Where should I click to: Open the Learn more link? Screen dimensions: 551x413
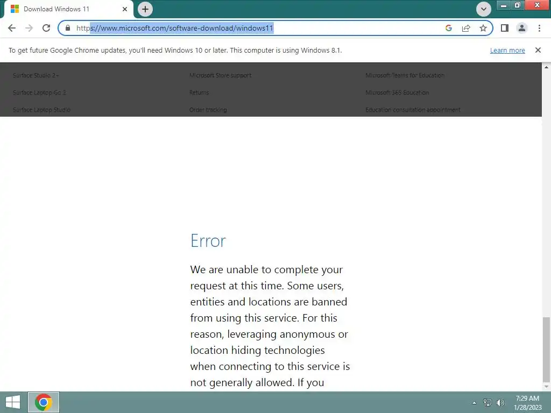507,50
